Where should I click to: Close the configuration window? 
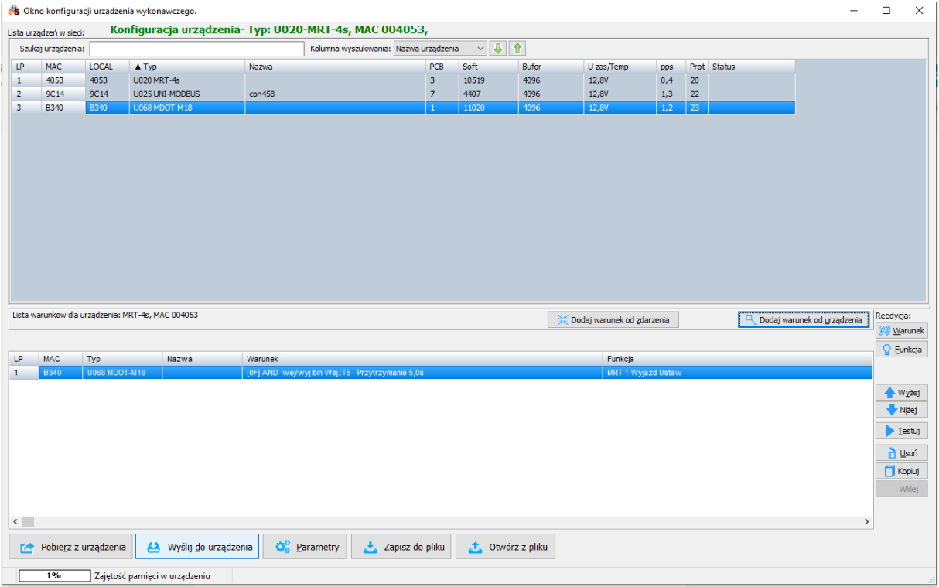click(x=919, y=11)
